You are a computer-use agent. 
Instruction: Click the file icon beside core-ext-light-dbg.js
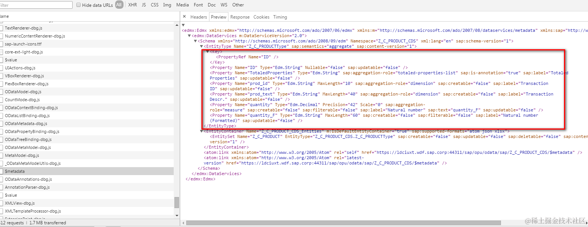(1, 52)
